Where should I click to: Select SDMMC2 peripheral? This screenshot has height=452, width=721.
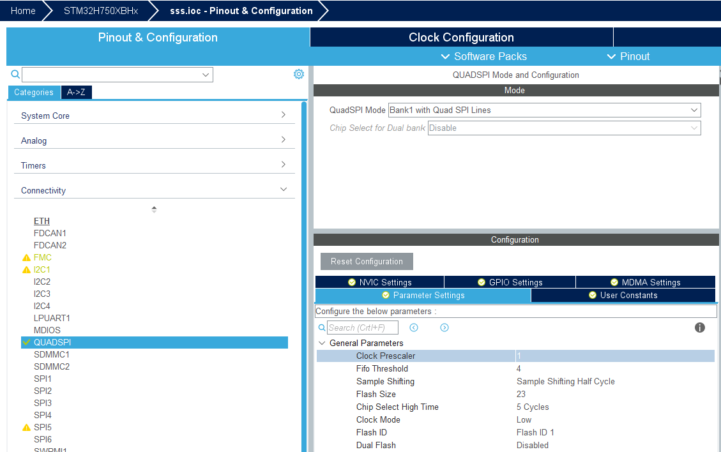pyautogui.click(x=52, y=366)
